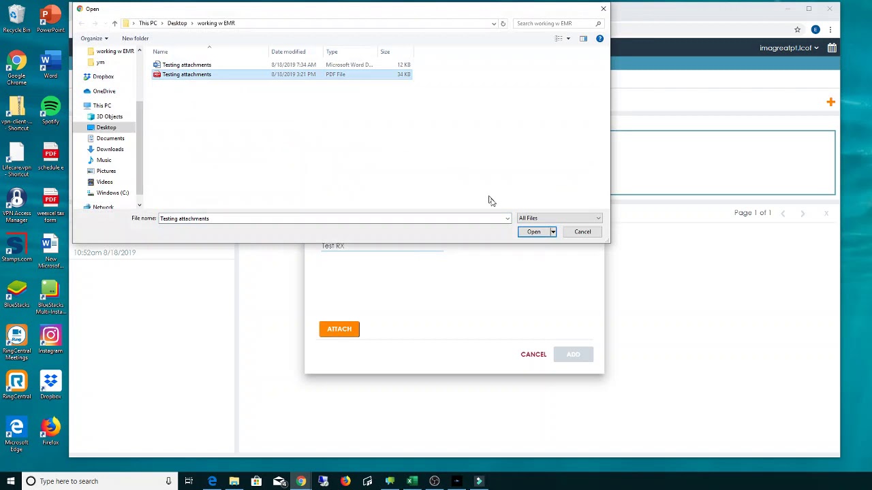Image resolution: width=872 pixels, height=490 pixels.
Task: Open the Instagram desktop shortcut
Action: point(50,340)
